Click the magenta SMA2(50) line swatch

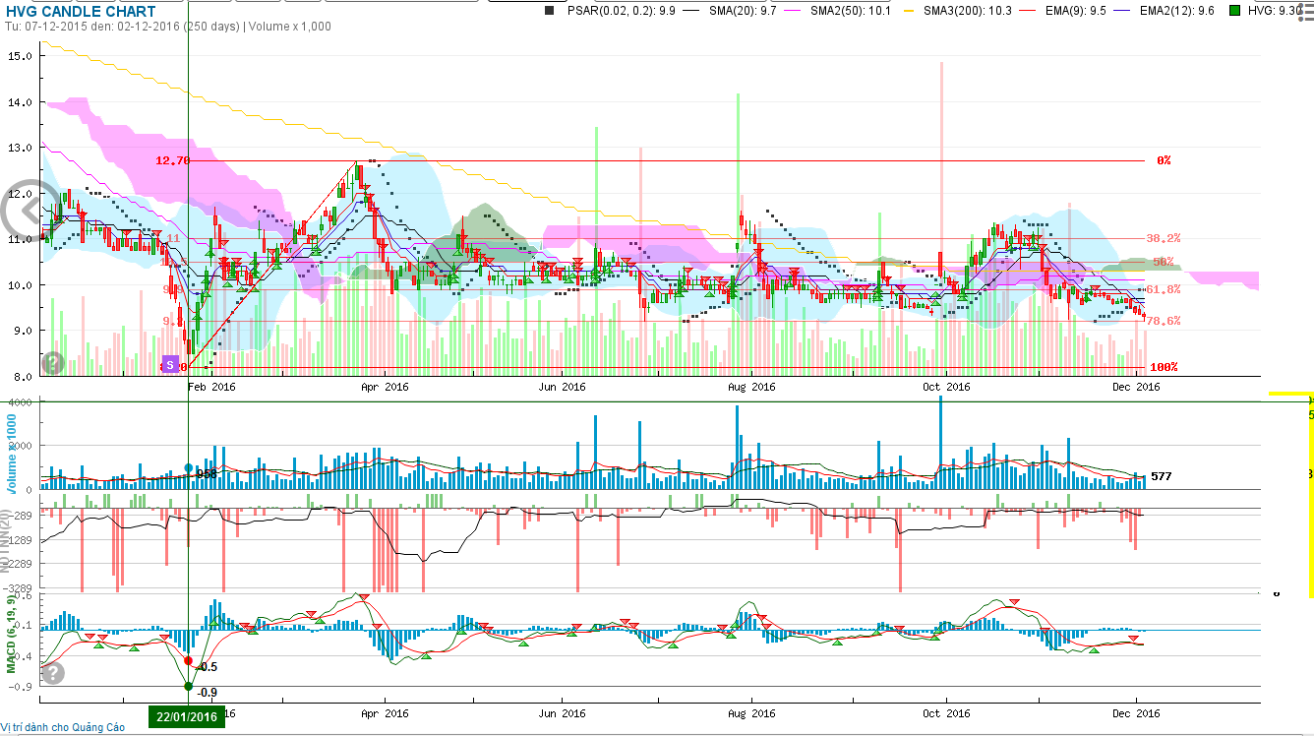794,10
